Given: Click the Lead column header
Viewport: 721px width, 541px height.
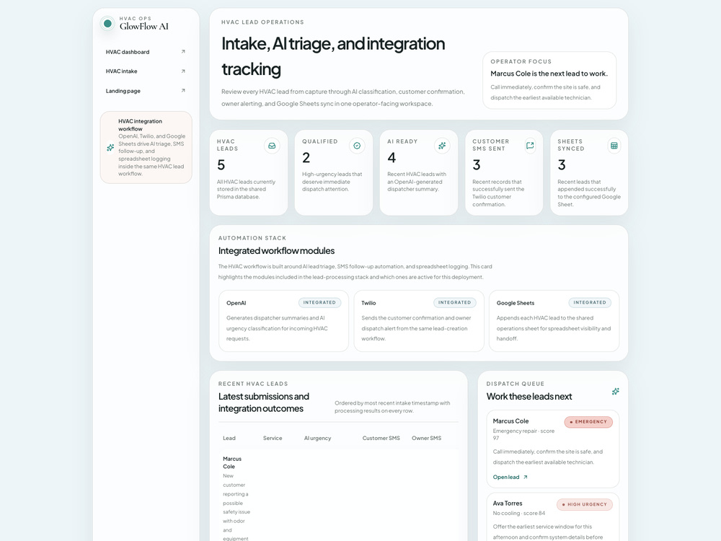Looking at the screenshot, I should (x=229, y=439).
